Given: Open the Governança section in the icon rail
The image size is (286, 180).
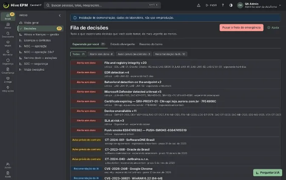Looking at the screenshot, I should (x=8, y=71).
